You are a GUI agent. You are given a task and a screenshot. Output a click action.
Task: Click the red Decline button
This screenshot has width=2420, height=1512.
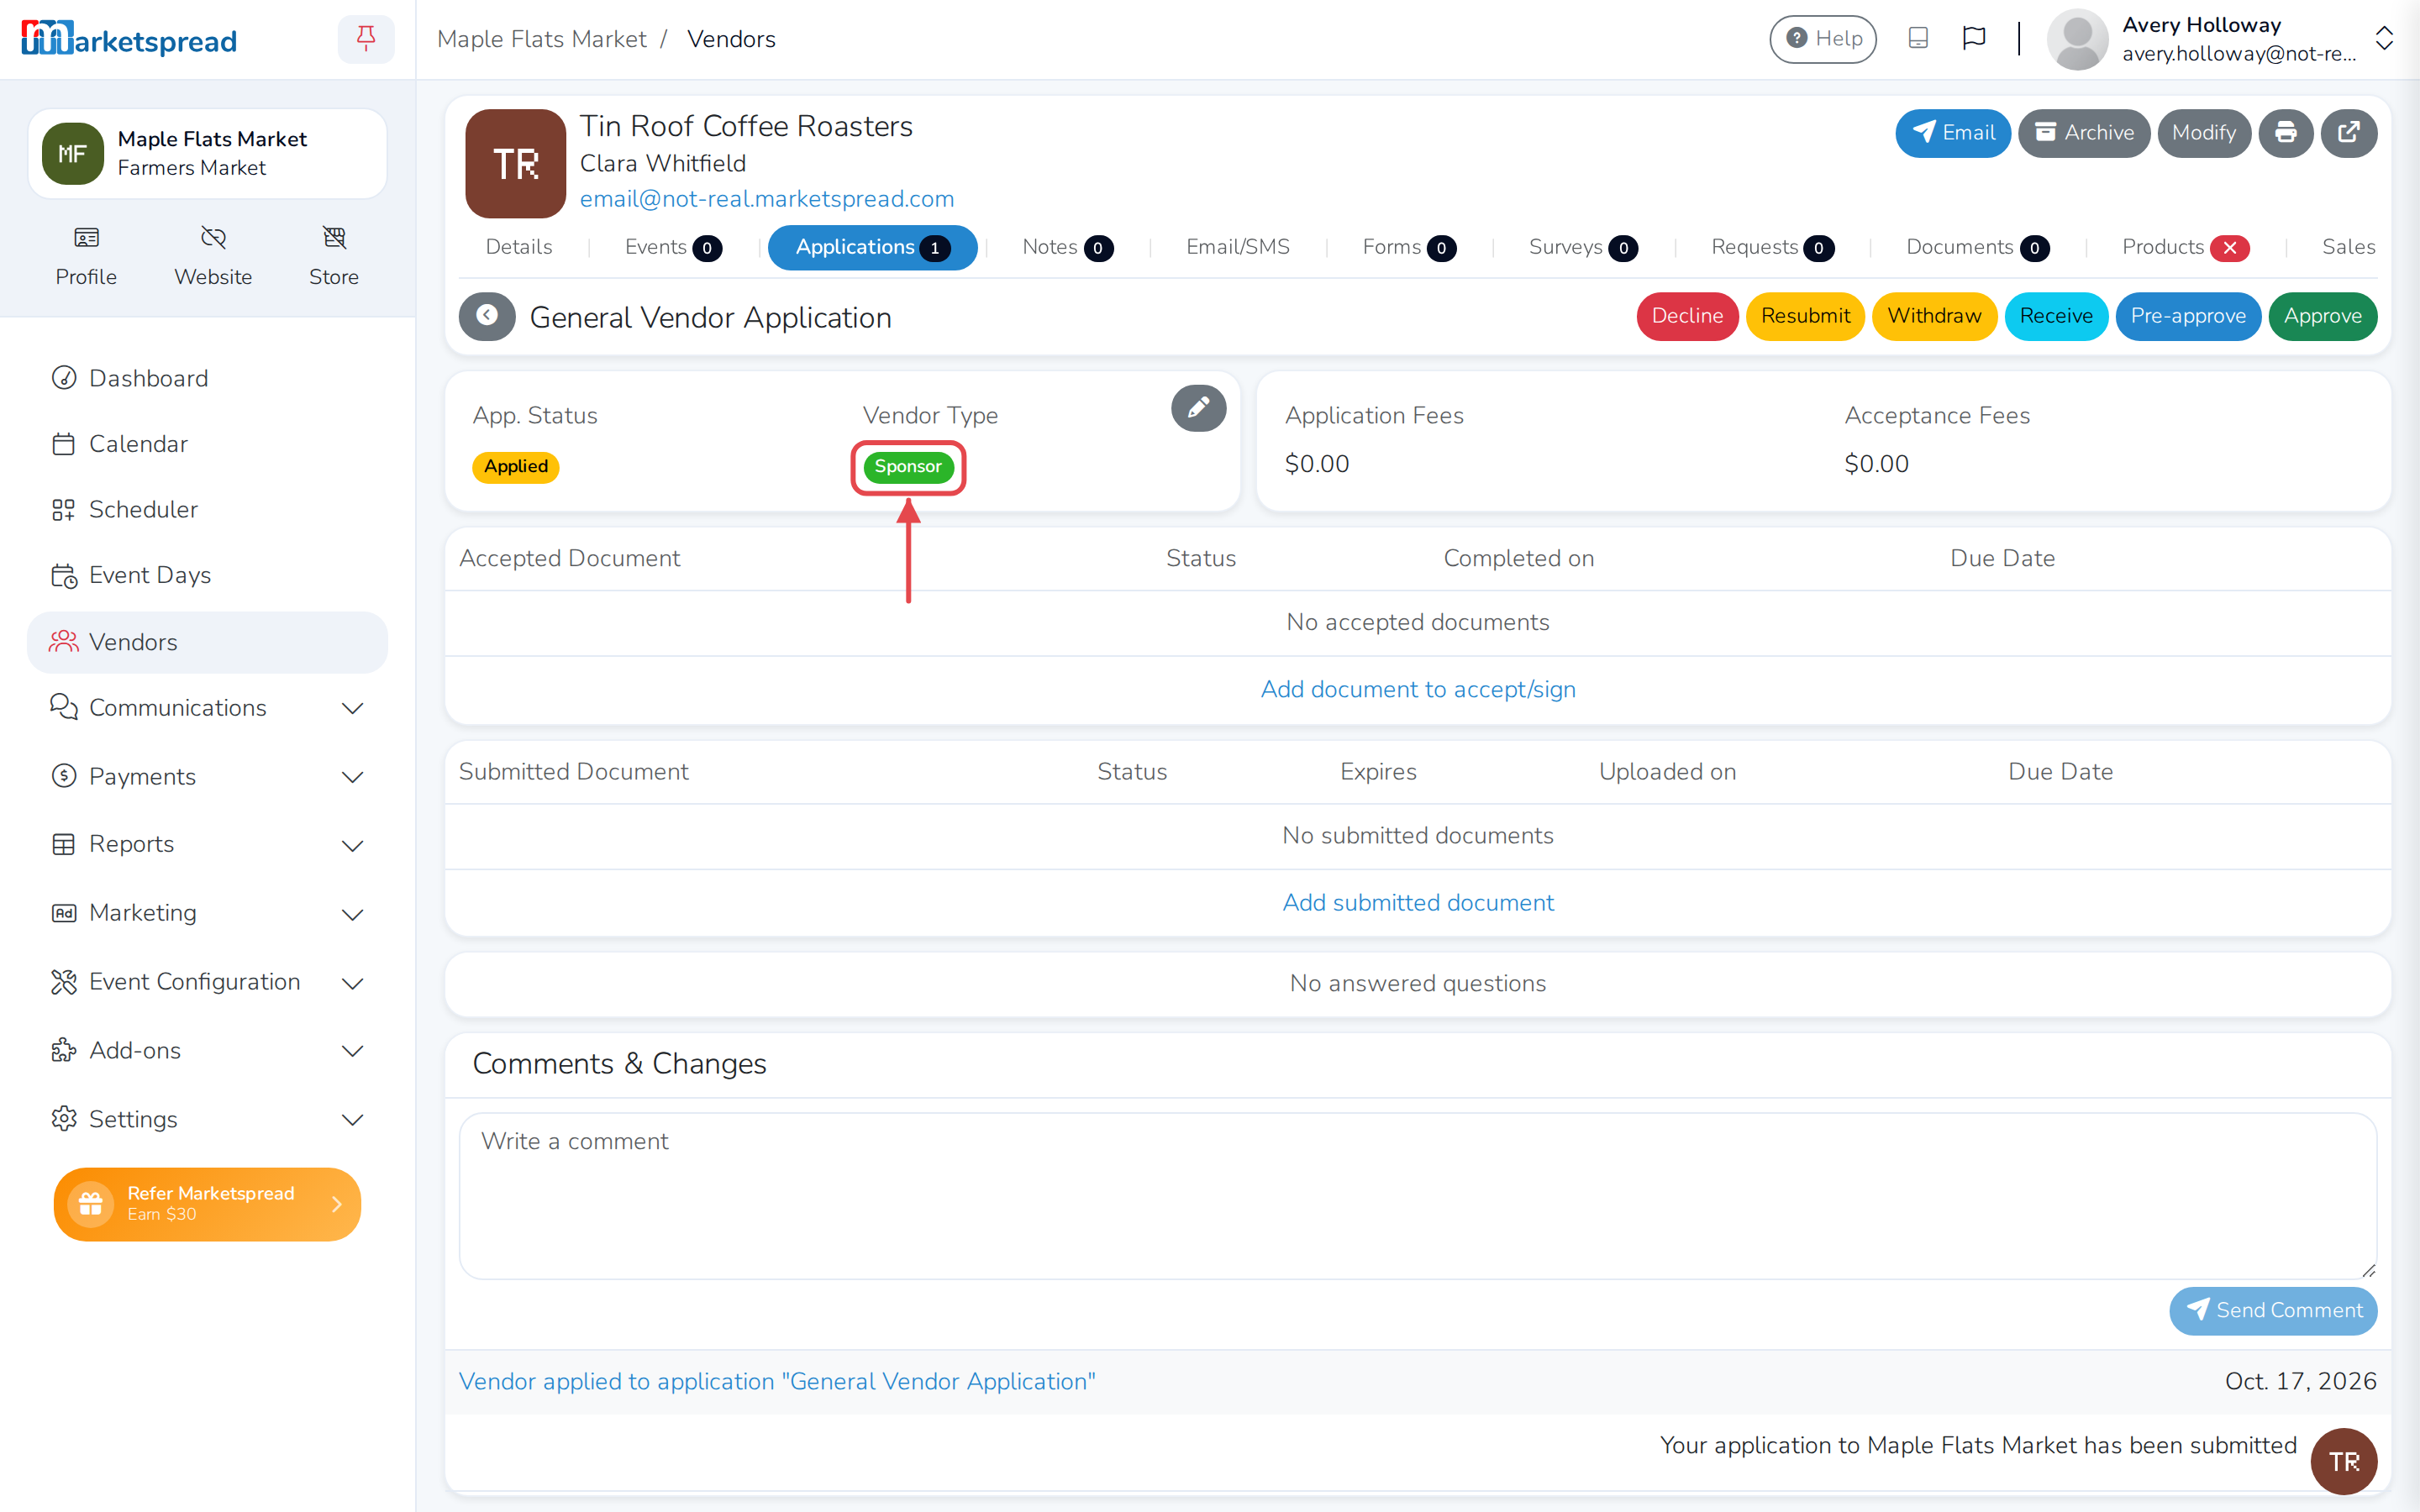pyautogui.click(x=1687, y=316)
